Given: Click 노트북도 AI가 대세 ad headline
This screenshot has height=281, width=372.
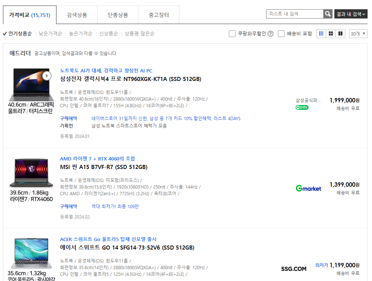Looking at the screenshot, I should tap(106, 71).
